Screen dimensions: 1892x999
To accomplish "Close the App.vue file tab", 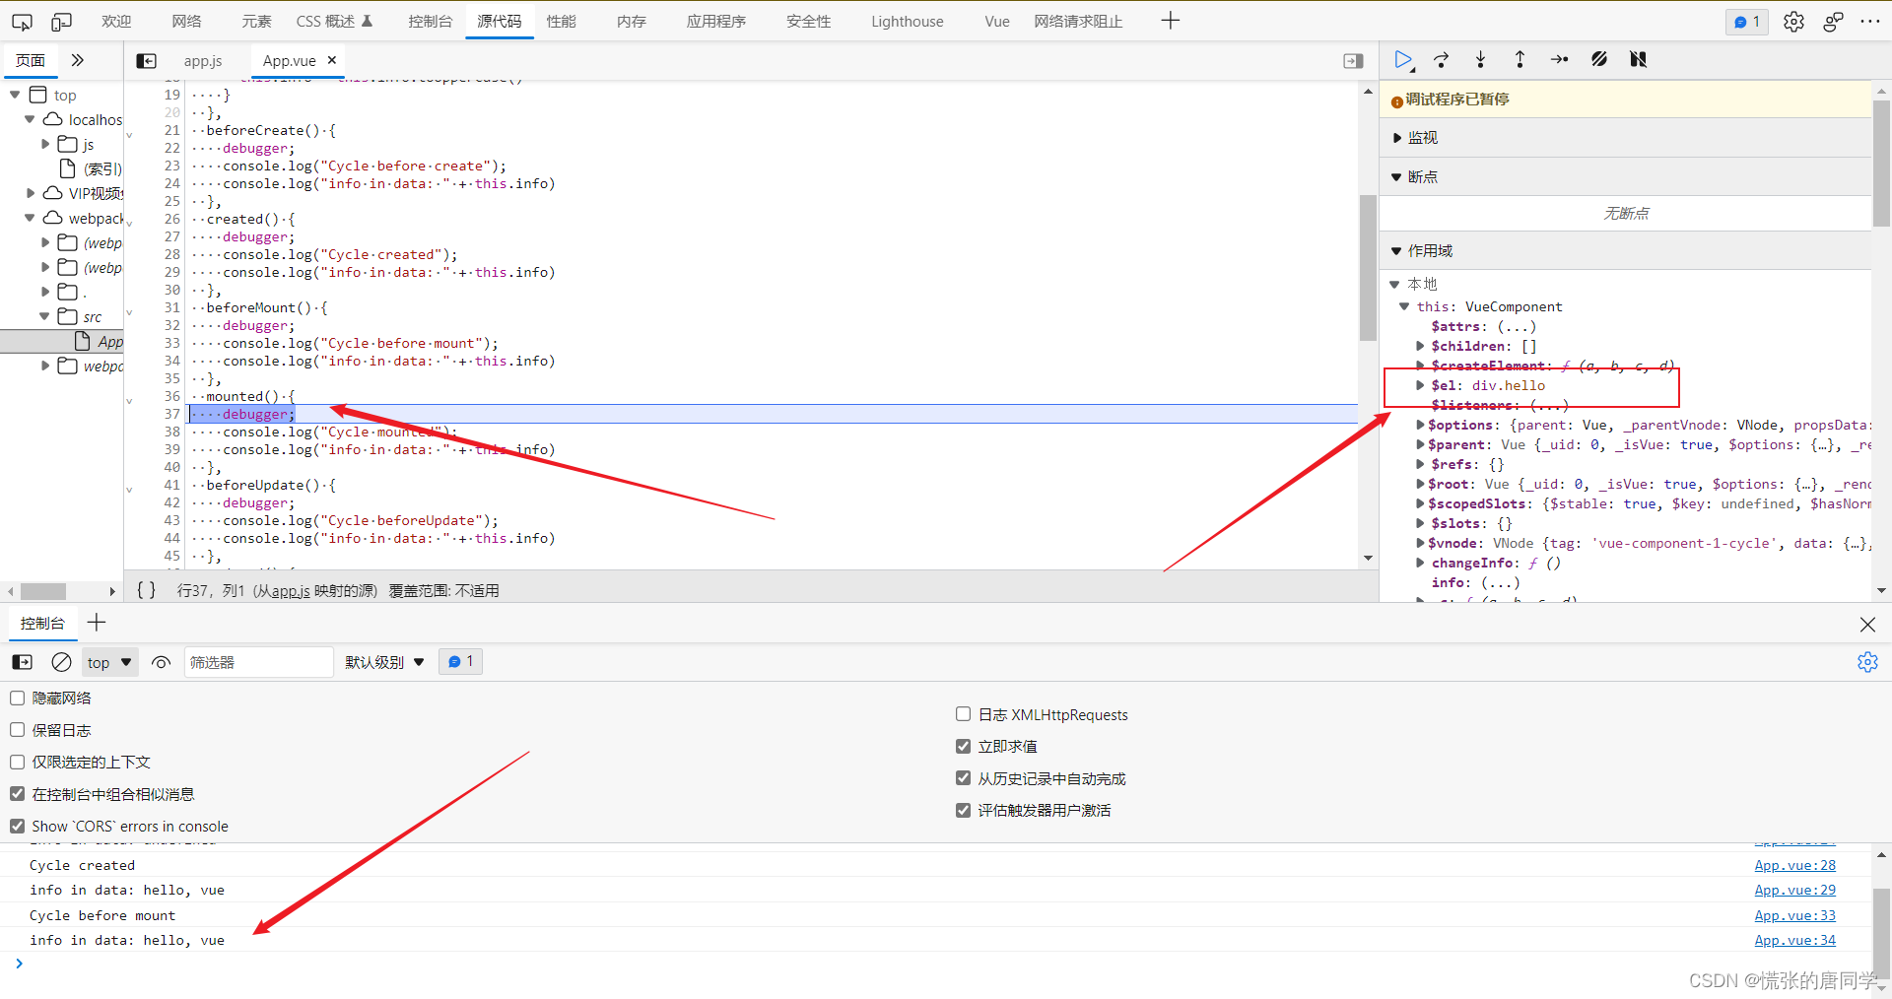I will coord(332,60).
